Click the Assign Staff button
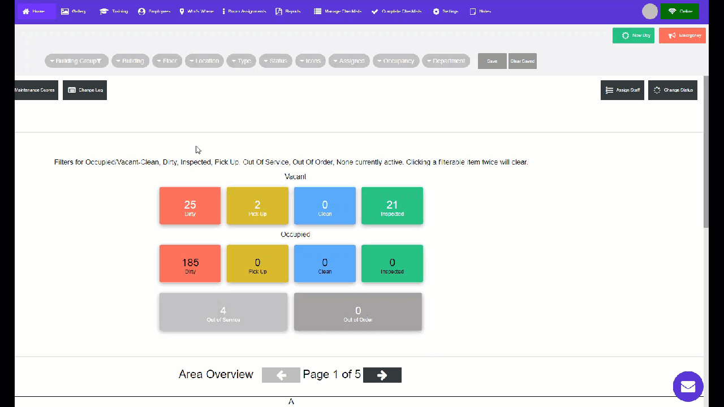The width and height of the screenshot is (724, 407). [622, 90]
